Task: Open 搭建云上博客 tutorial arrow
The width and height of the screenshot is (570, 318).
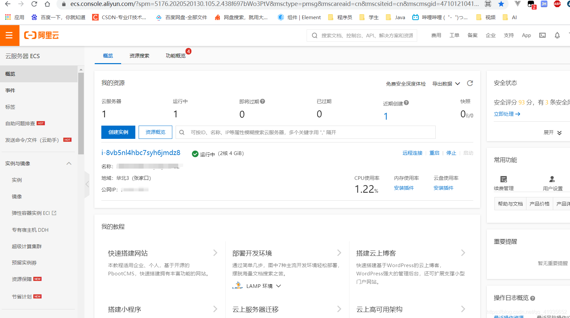Action: pos(463,253)
